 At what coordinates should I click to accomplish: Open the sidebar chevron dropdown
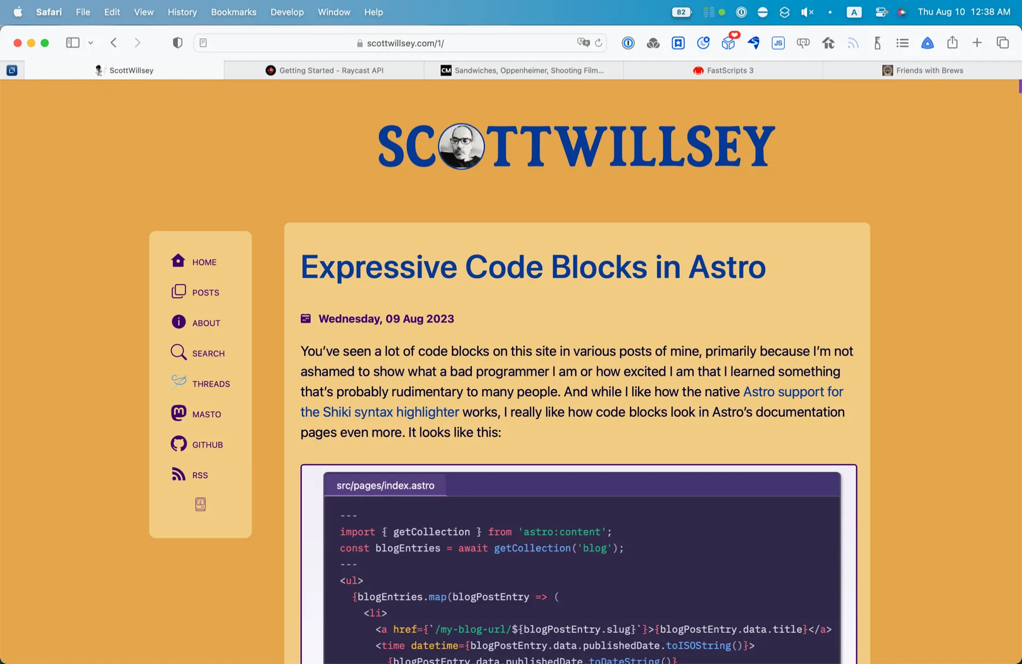coord(90,42)
